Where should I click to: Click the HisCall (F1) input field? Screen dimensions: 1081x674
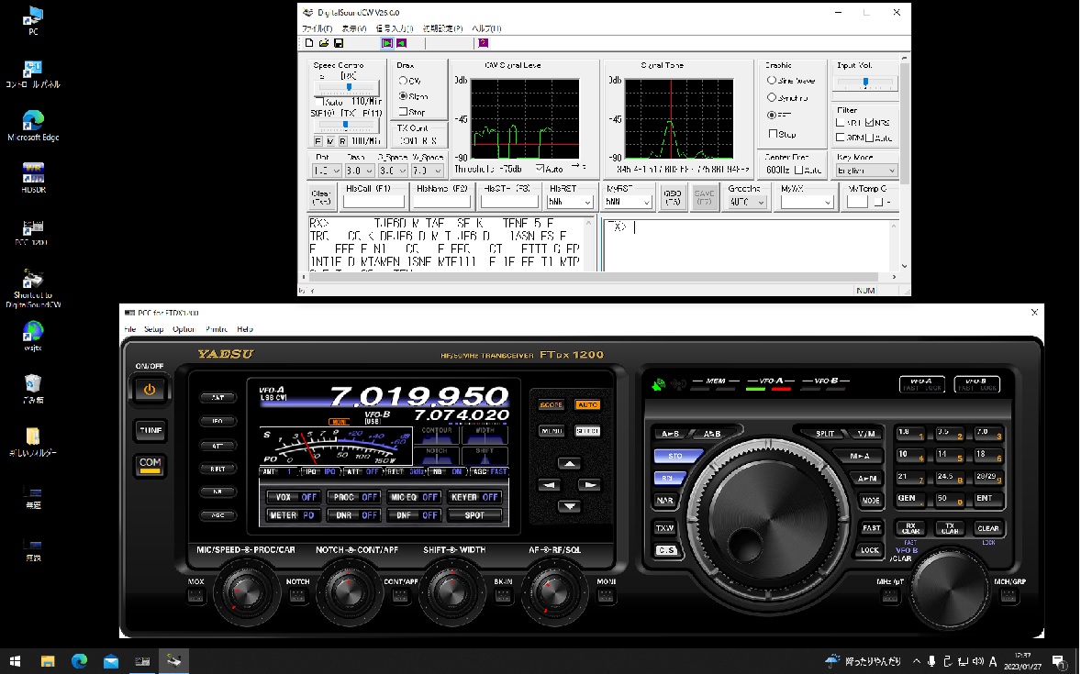click(373, 202)
